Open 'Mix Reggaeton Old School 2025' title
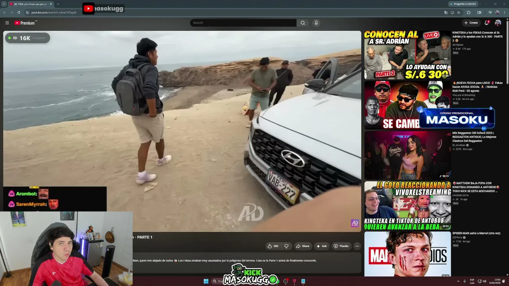 [x=474, y=137]
